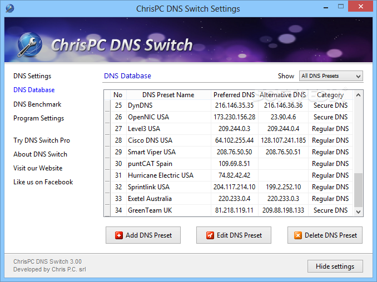Image resolution: width=377 pixels, height=282 pixels.
Task: Click the Category column header
Action: pos(330,95)
